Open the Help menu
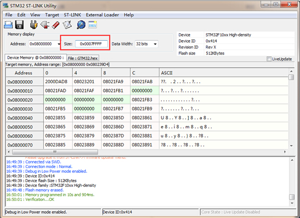 pyautogui.click(x=129, y=15)
